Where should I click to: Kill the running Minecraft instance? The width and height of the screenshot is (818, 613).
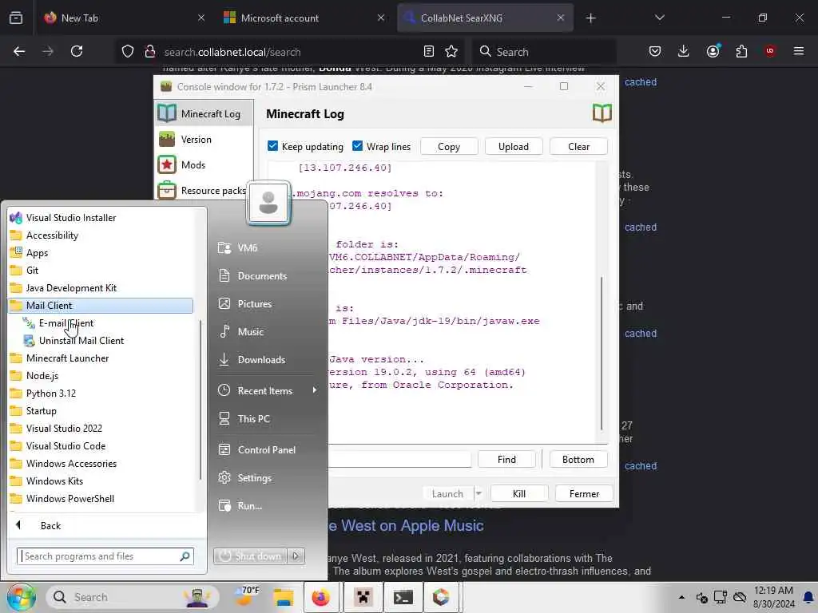point(519,493)
